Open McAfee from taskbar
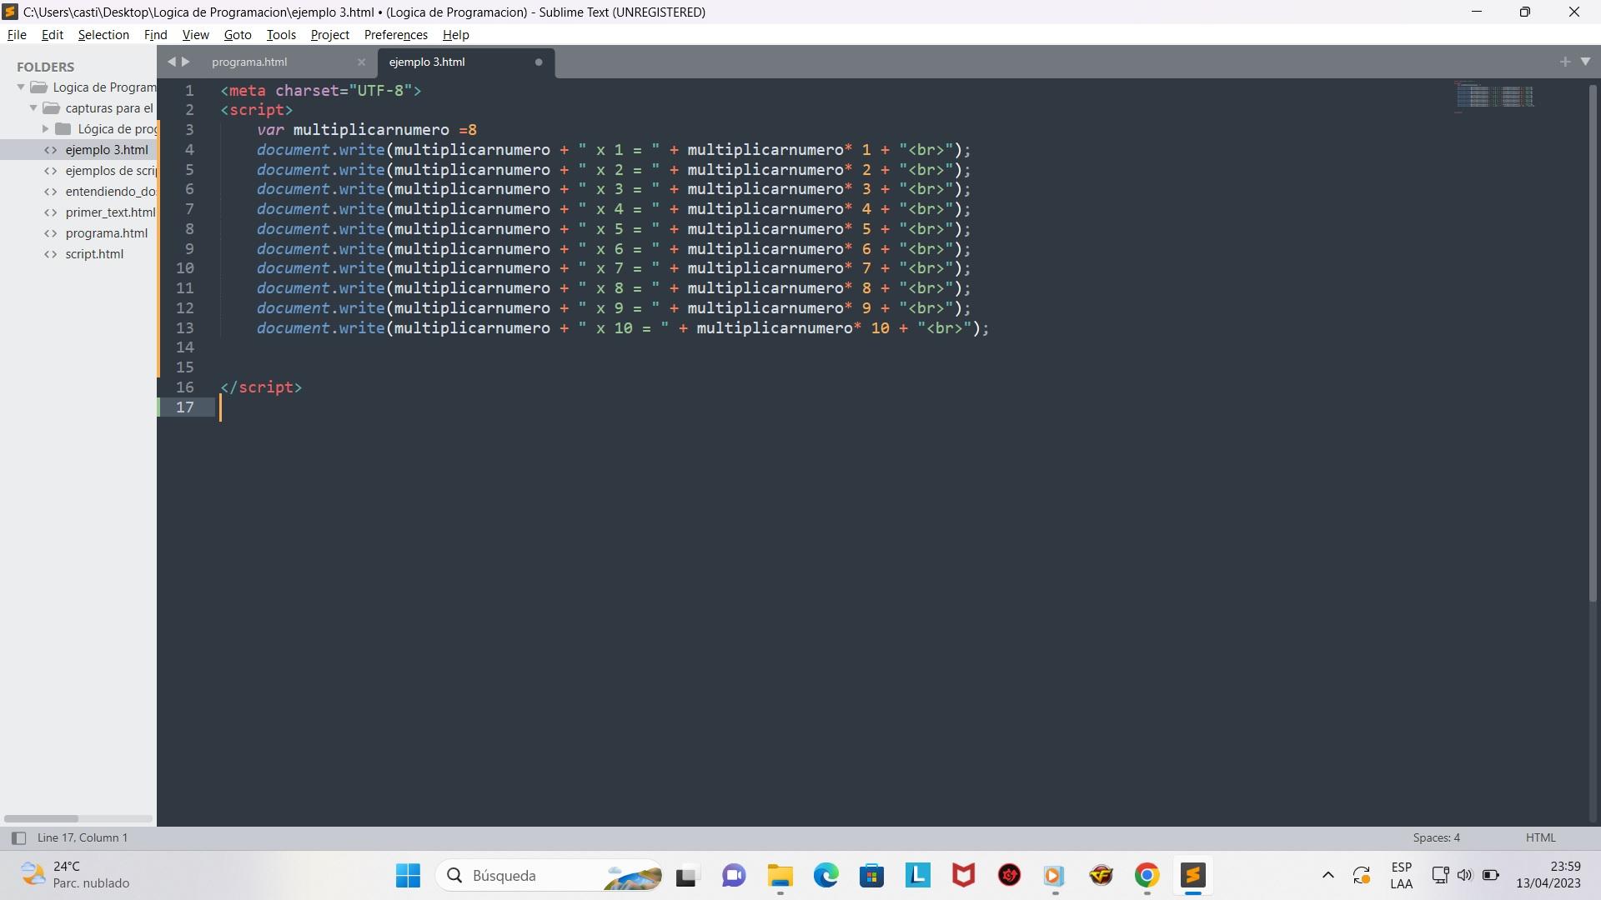 (964, 876)
